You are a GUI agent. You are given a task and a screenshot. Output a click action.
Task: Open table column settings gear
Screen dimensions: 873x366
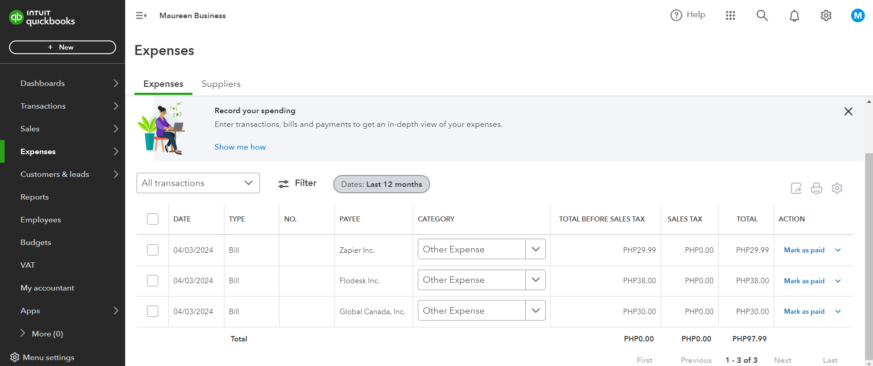click(x=837, y=188)
